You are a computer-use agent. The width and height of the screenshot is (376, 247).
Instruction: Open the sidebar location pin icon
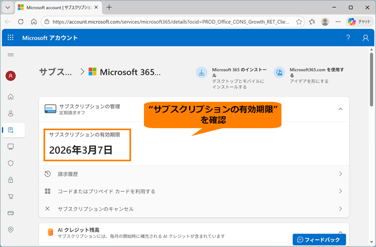[x=11, y=229]
